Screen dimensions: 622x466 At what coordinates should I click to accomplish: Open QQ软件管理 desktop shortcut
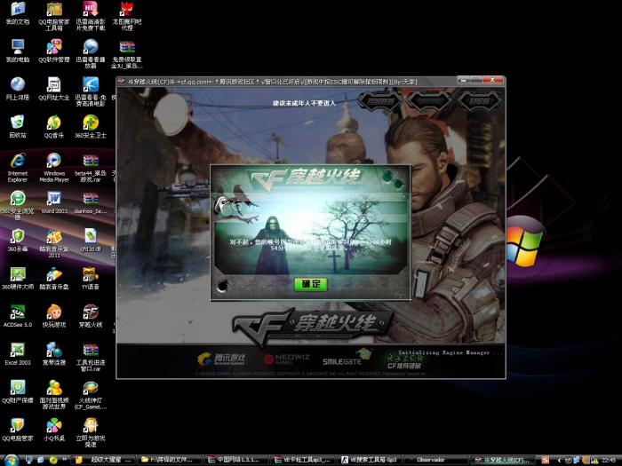click(54, 51)
